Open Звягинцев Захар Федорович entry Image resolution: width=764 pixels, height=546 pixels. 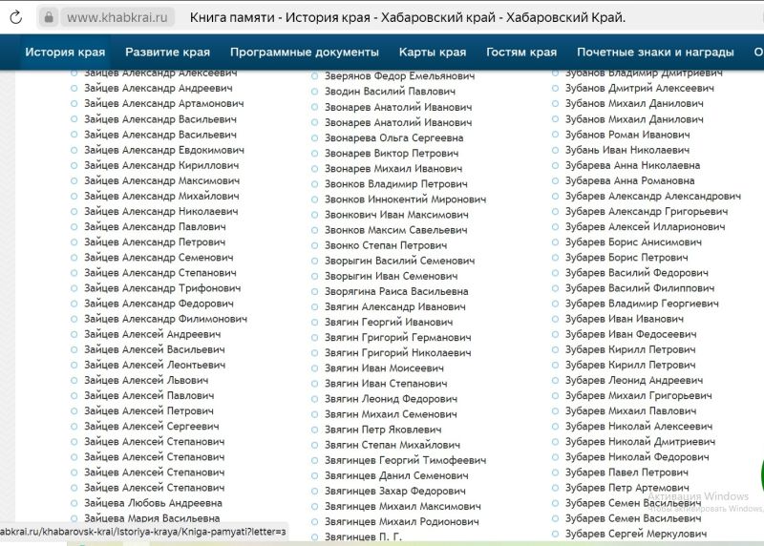(395, 491)
